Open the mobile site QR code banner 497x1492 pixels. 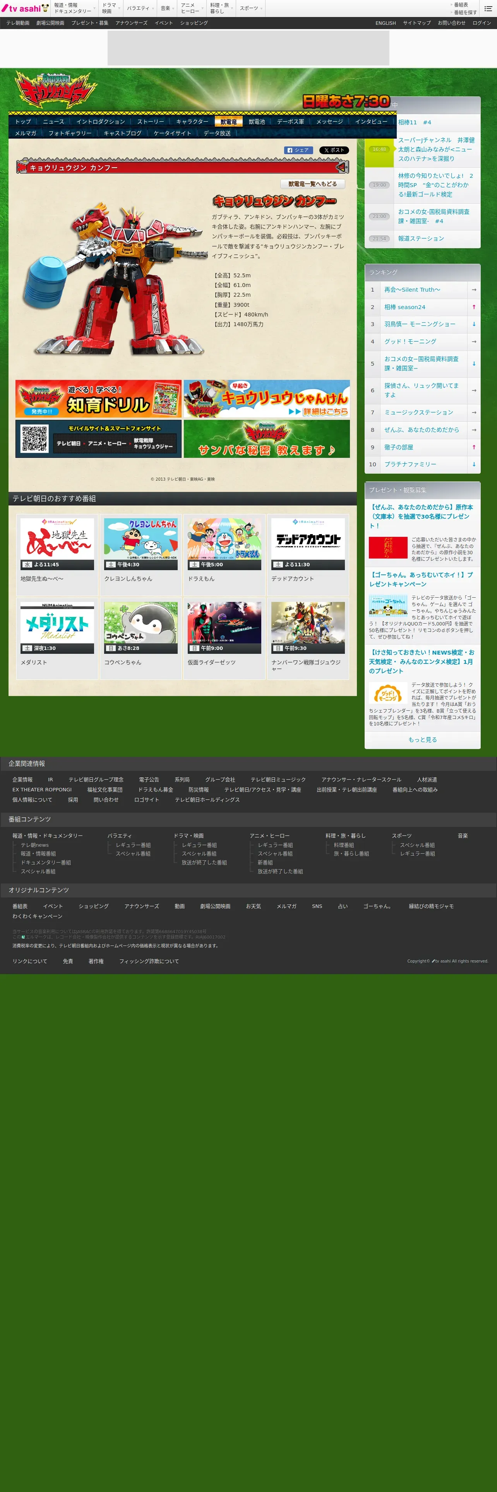(x=98, y=438)
